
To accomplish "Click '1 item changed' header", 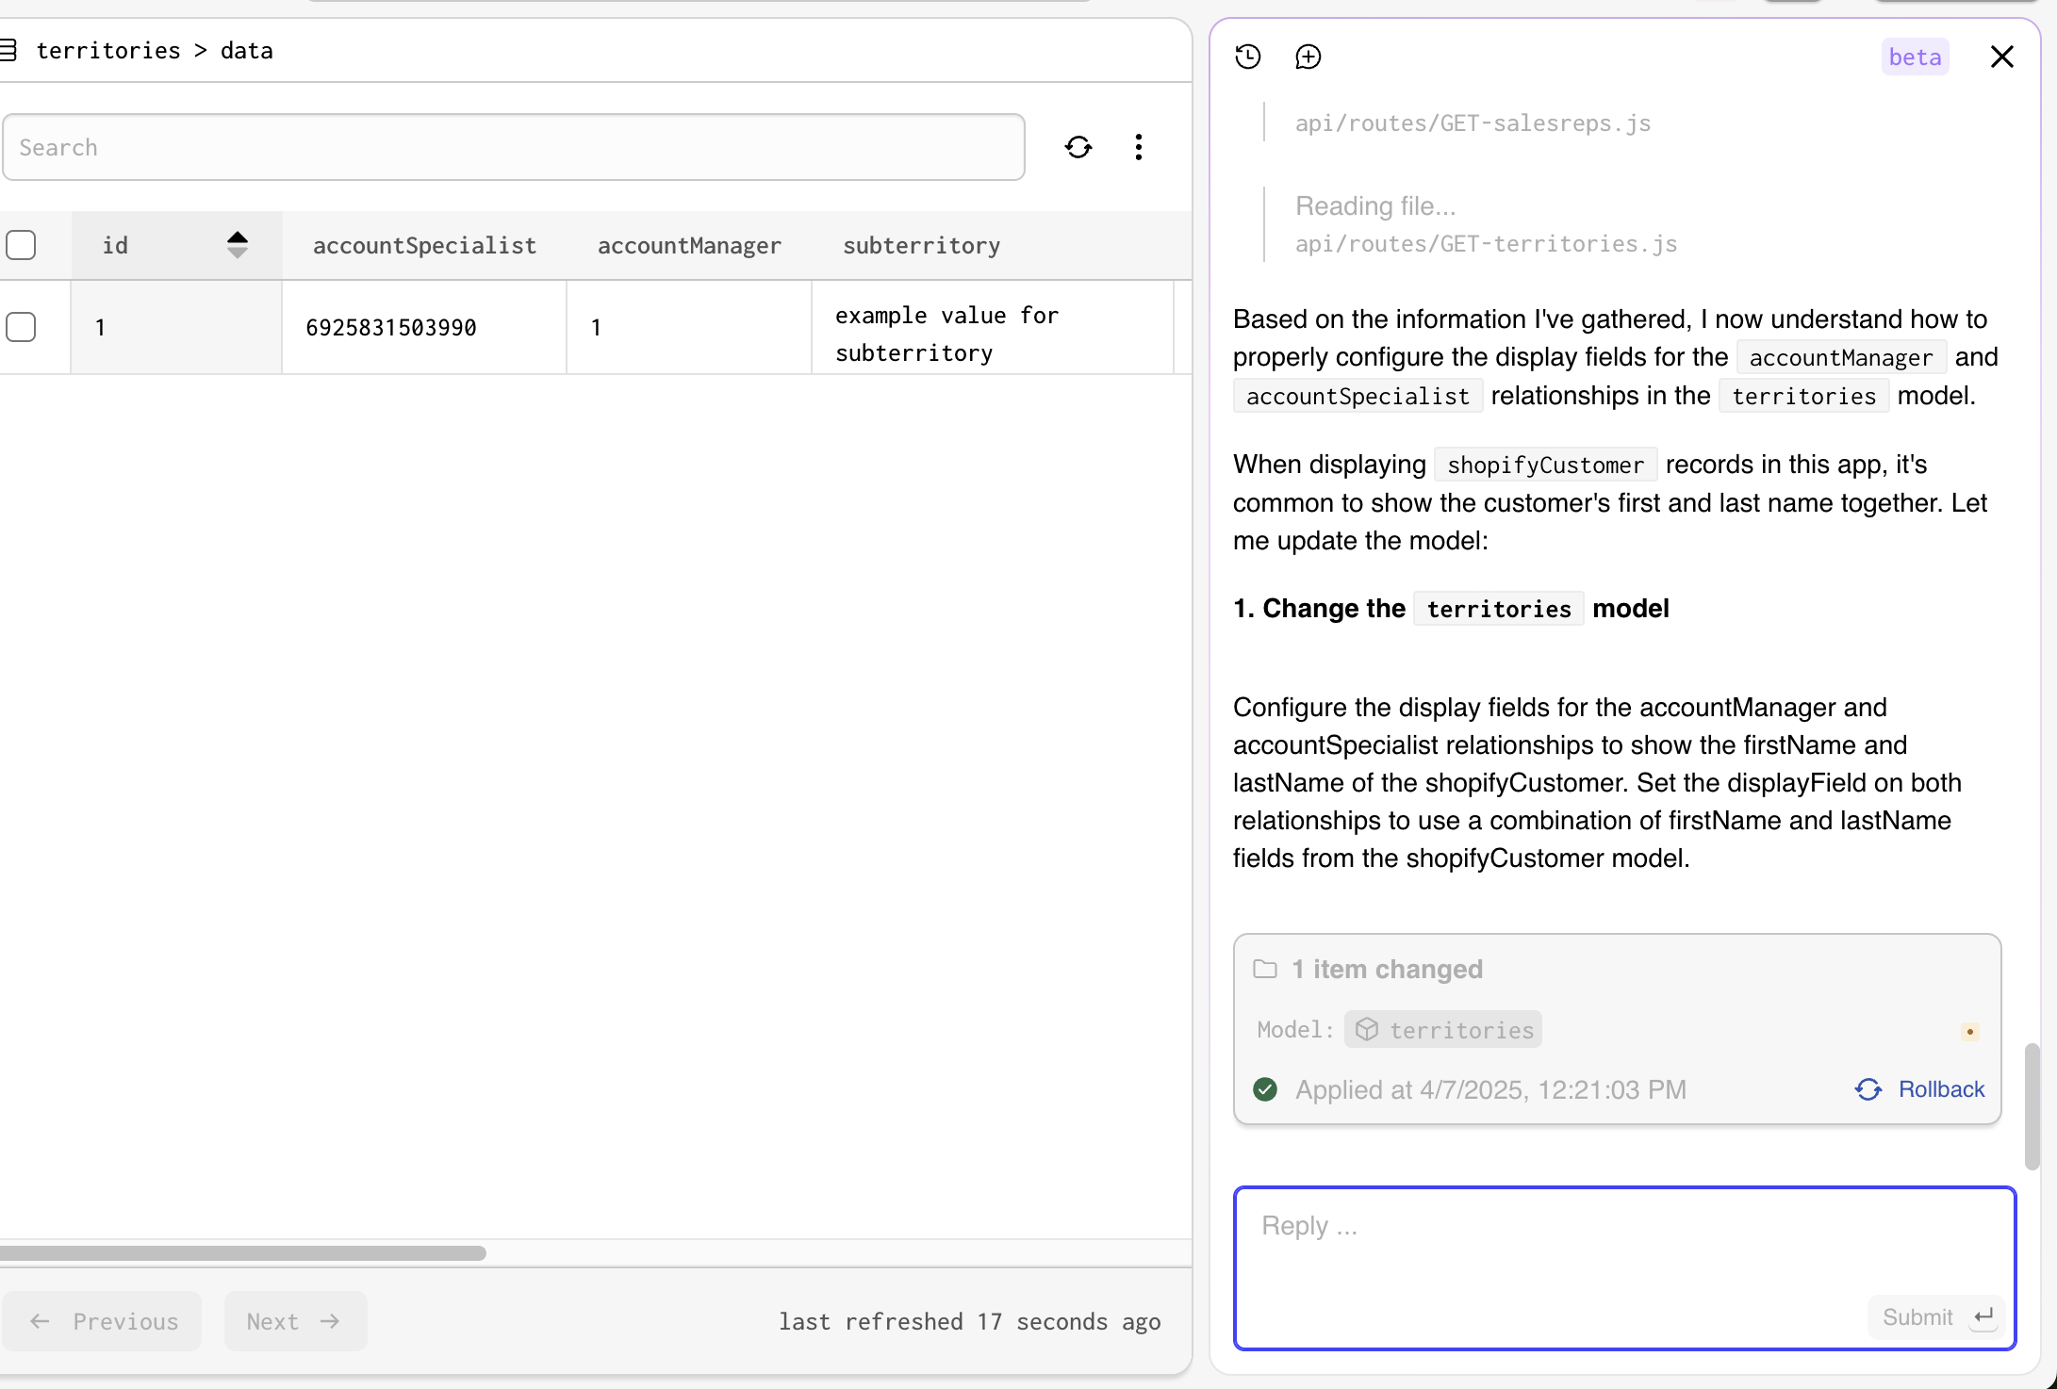I will 1387,969.
